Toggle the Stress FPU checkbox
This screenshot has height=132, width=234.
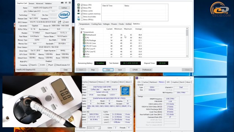(x=82, y=8)
